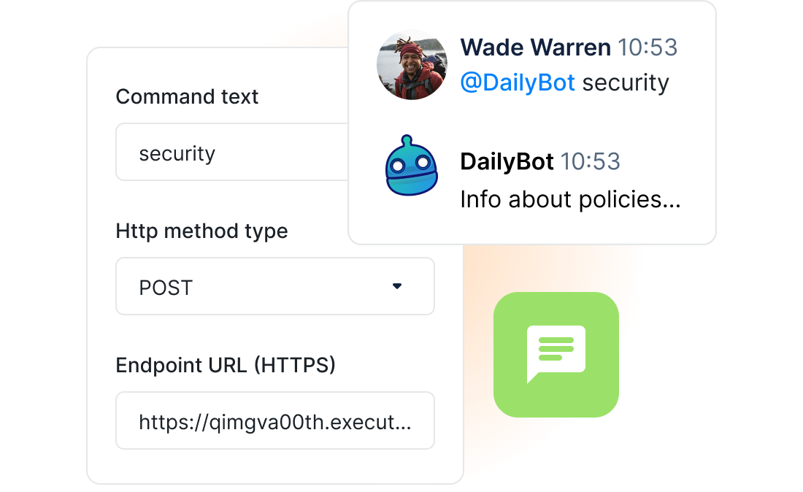Click the POST text in the dropdown

pyautogui.click(x=166, y=288)
